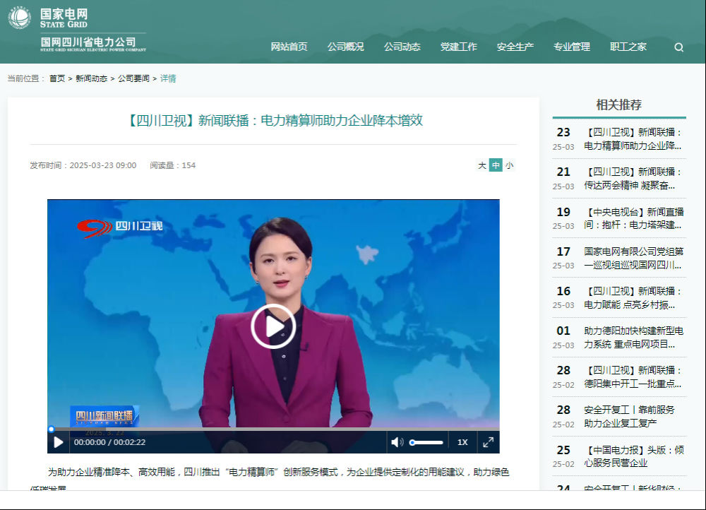
Task: Adjust the video volume slider
Action: [426, 442]
